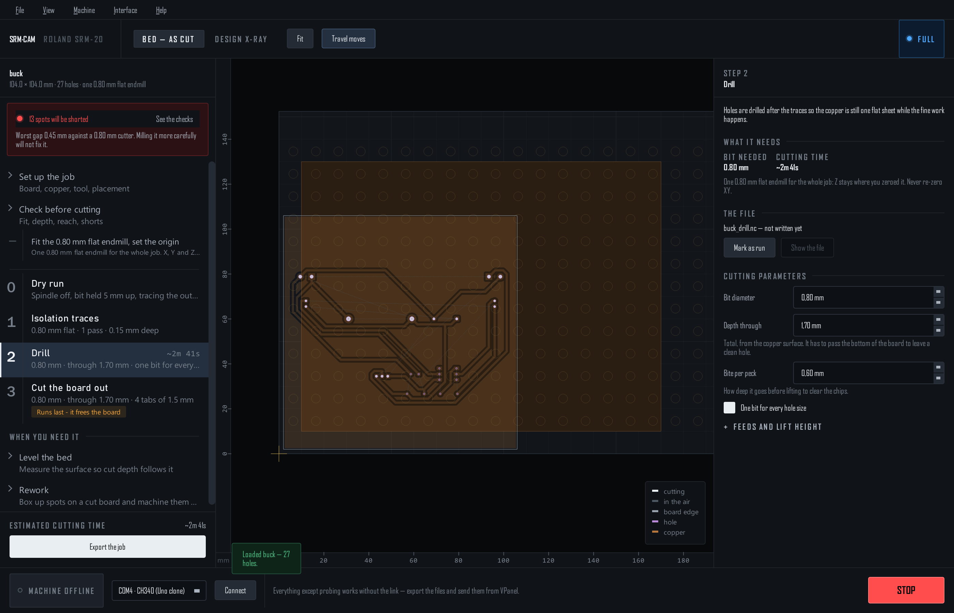Click the ROLAND SRM-20 machine label

point(73,39)
